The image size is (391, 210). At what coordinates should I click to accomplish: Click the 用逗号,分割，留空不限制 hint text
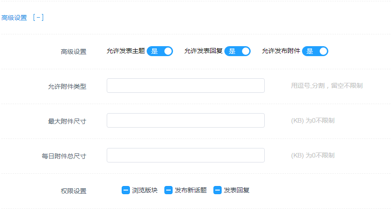327,86
